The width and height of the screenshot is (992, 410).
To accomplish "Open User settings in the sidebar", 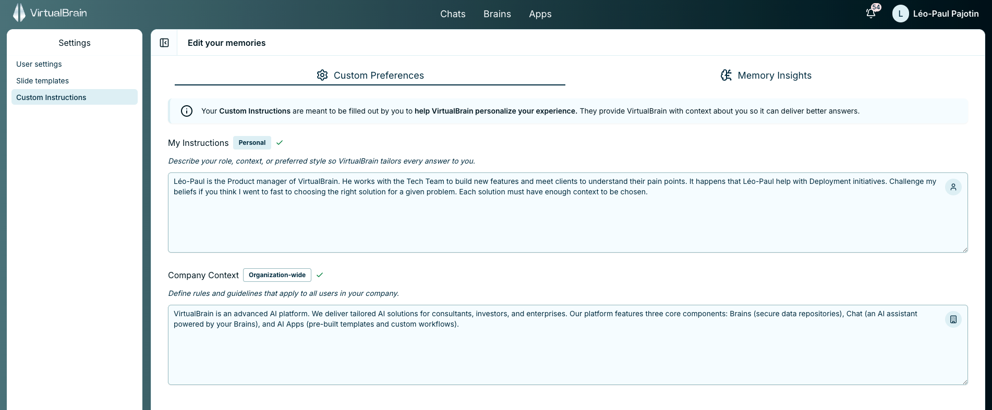I will 75,64.
